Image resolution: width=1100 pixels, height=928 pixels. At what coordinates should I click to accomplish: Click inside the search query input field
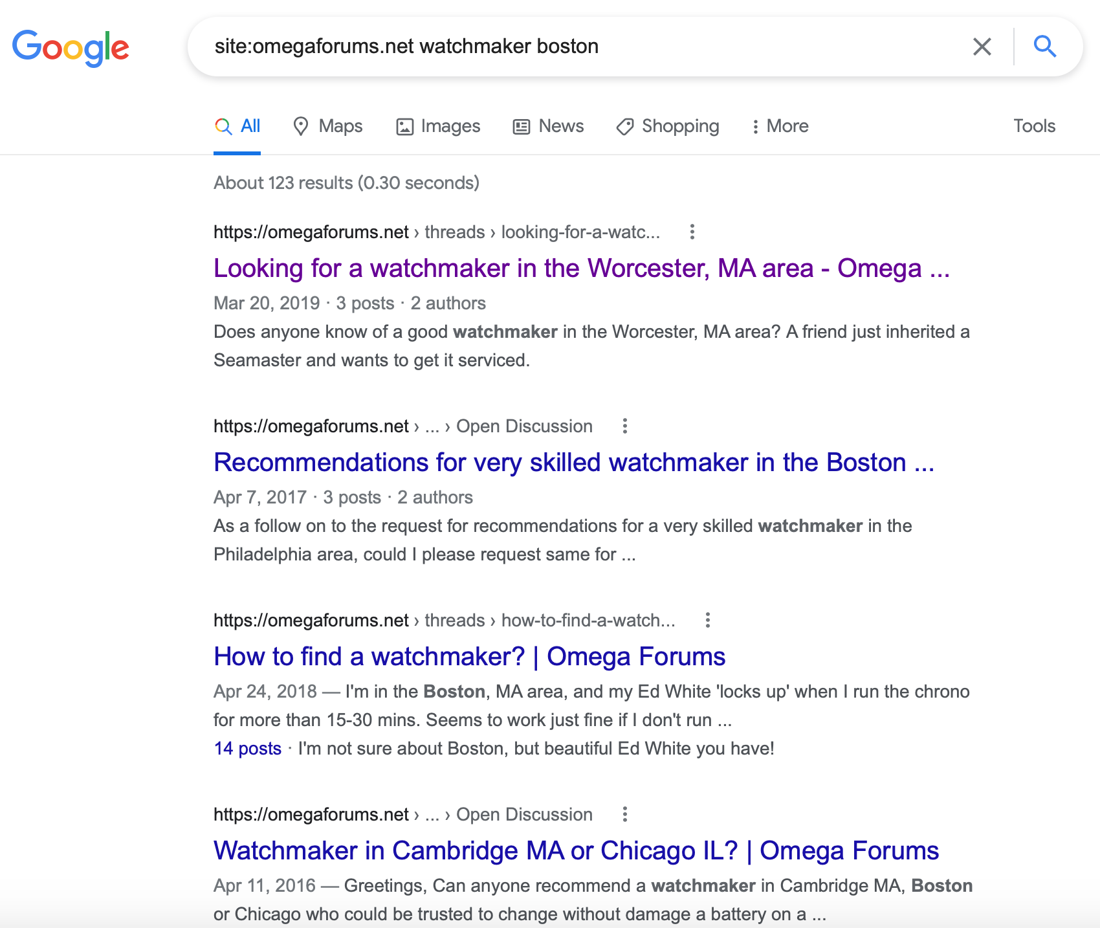click(x=582, y=47)
